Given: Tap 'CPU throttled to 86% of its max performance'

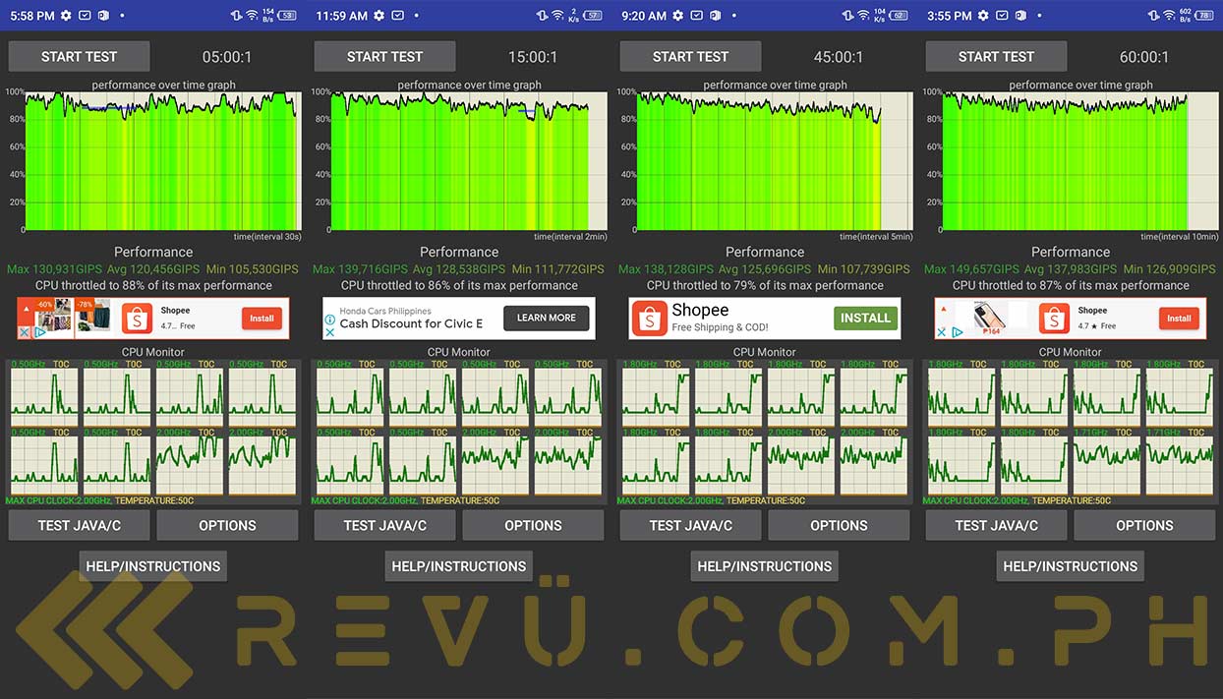Looking at the screenshot, I should (x=459, y=285).
